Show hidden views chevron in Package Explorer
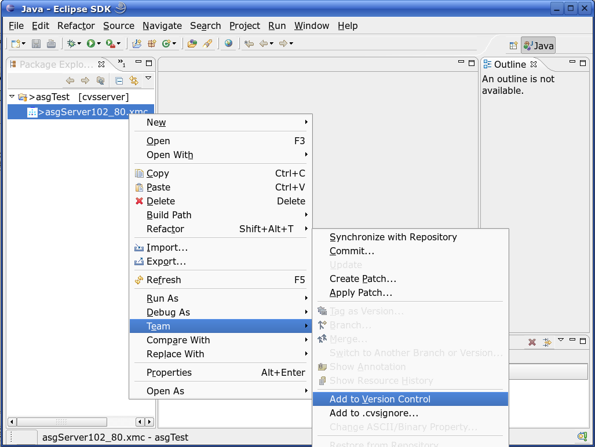 point(122,63)
